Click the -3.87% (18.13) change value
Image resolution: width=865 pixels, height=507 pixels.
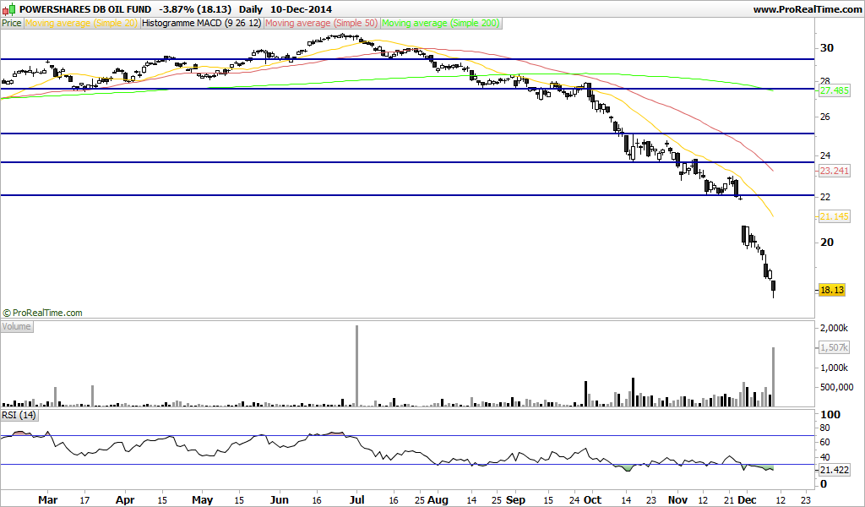pos(195,9)
